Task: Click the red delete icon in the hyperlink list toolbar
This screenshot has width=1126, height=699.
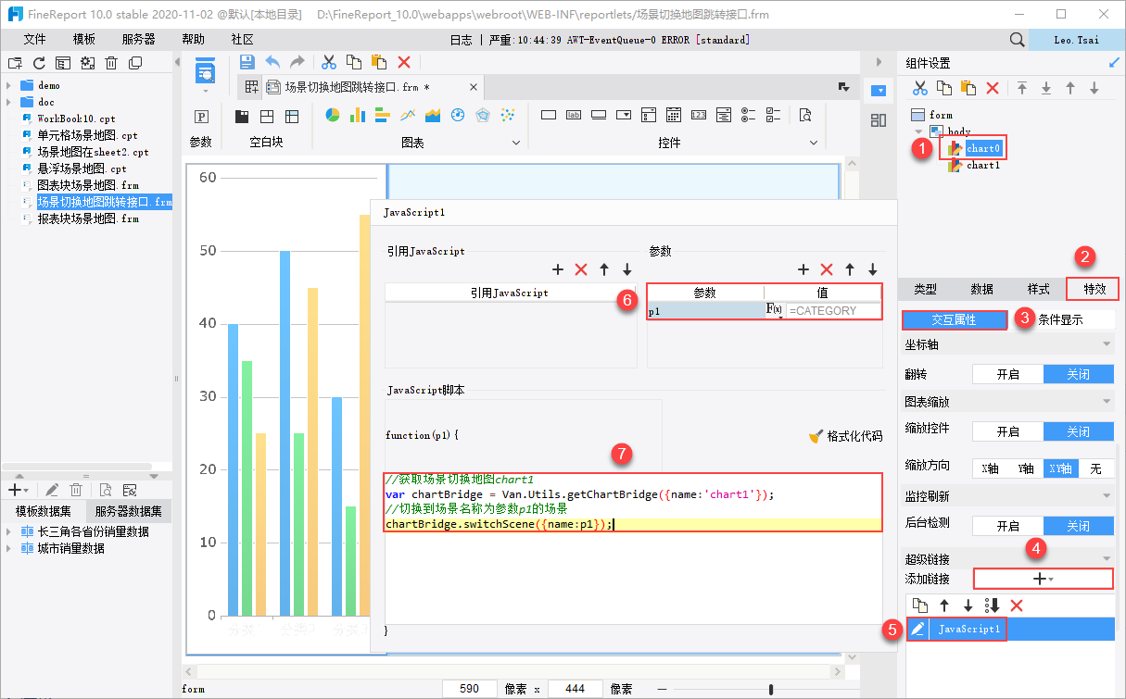Action: click(x=1017, y=605)
